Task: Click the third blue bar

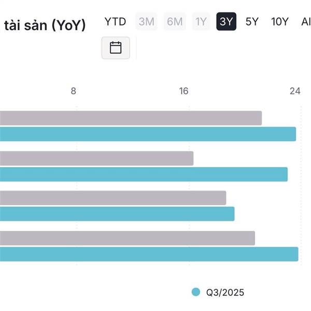Action: (x=117, y=214)
